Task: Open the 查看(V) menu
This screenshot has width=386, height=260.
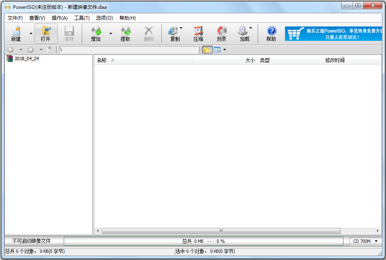Action: coord(37,18)
